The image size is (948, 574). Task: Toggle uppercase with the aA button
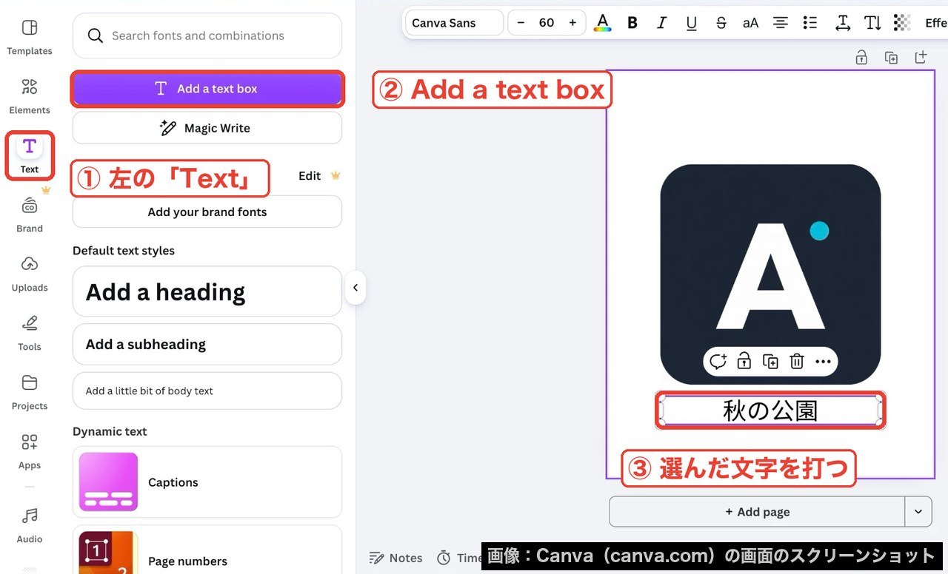click(751, 23)
